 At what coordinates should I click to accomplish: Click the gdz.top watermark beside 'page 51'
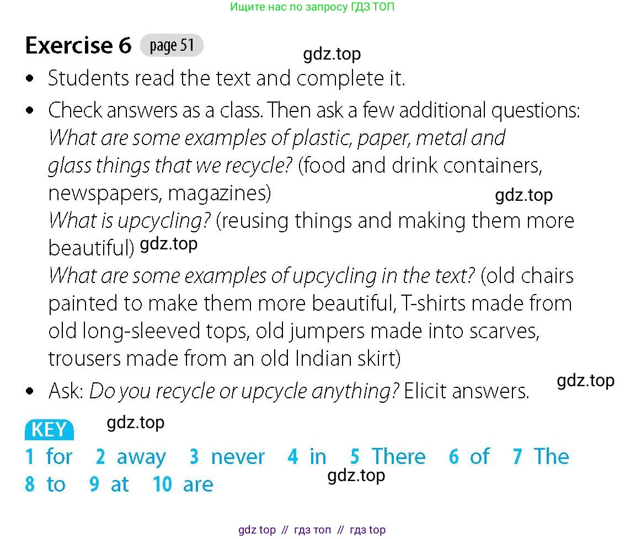332,54
